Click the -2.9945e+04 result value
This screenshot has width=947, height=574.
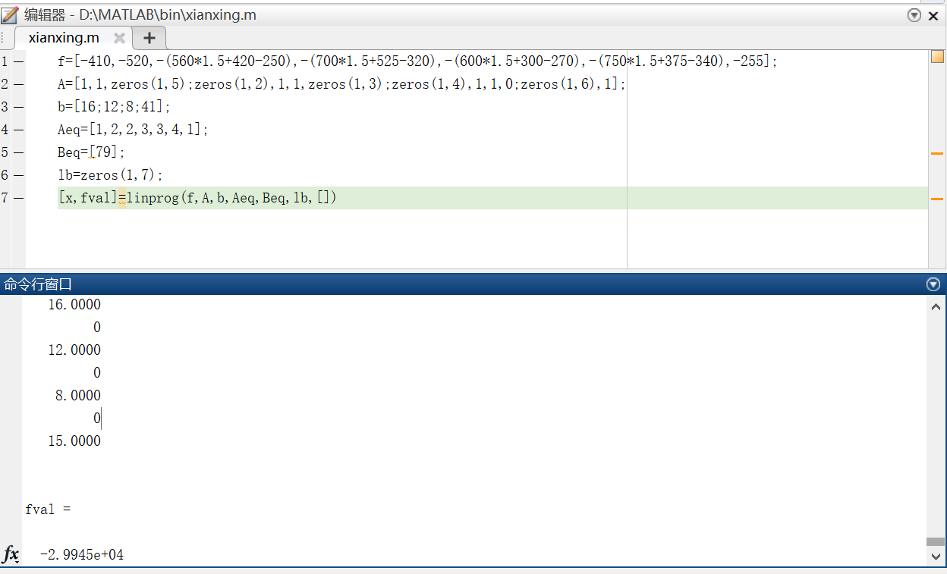[x=82, y=555]
